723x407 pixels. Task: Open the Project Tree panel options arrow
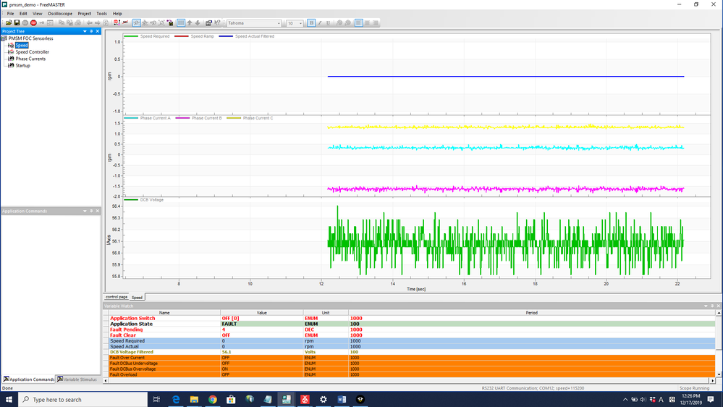85,31
